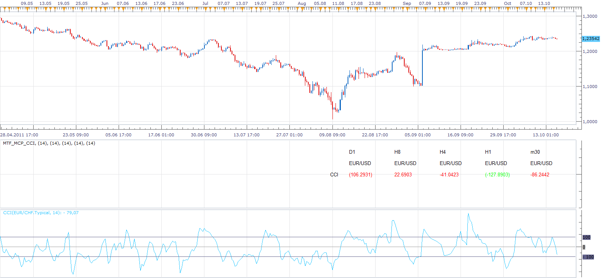Click the 19.09 date on the ruler

[462, 3]
